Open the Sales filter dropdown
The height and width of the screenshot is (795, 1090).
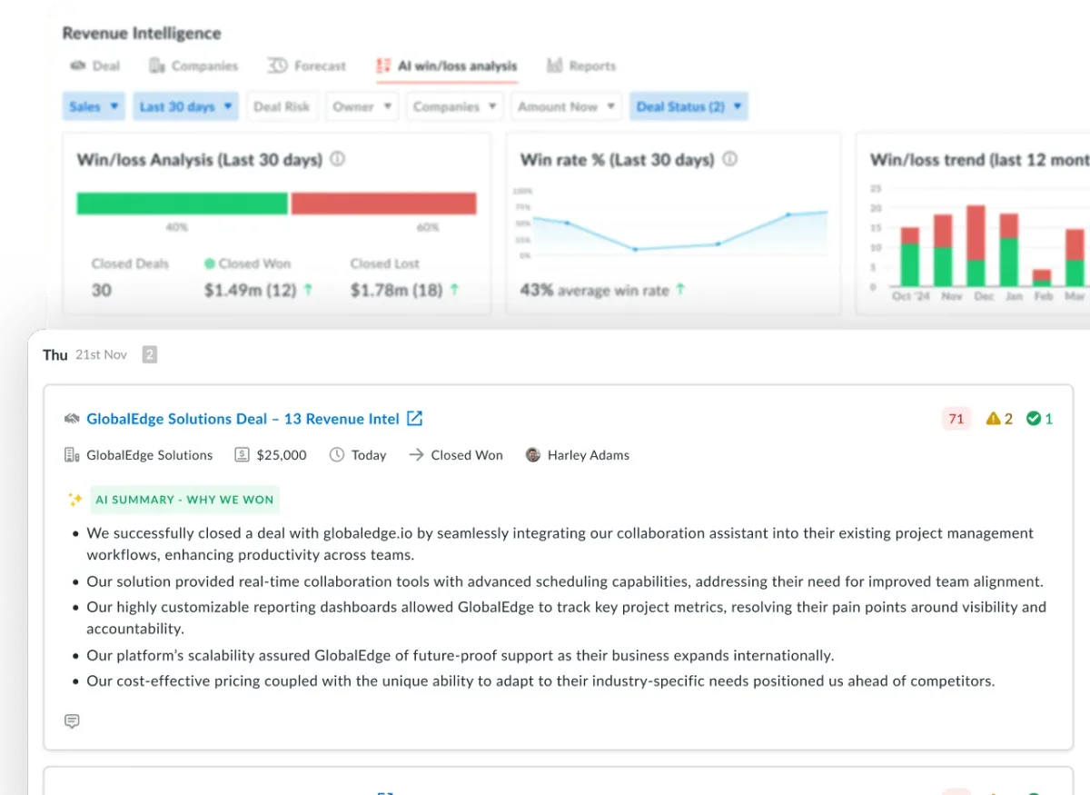[93, 106]
